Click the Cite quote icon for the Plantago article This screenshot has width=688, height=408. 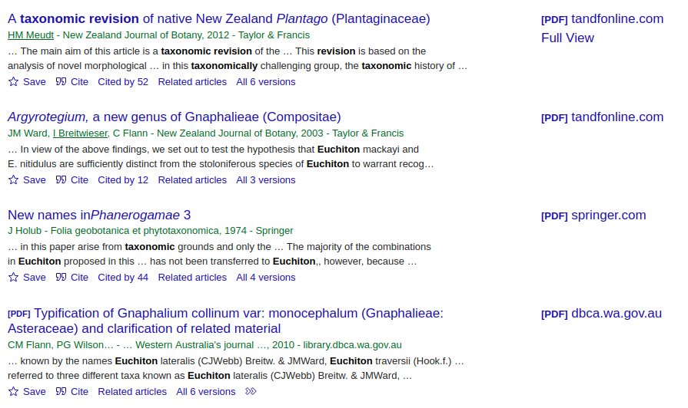(61, 81)
